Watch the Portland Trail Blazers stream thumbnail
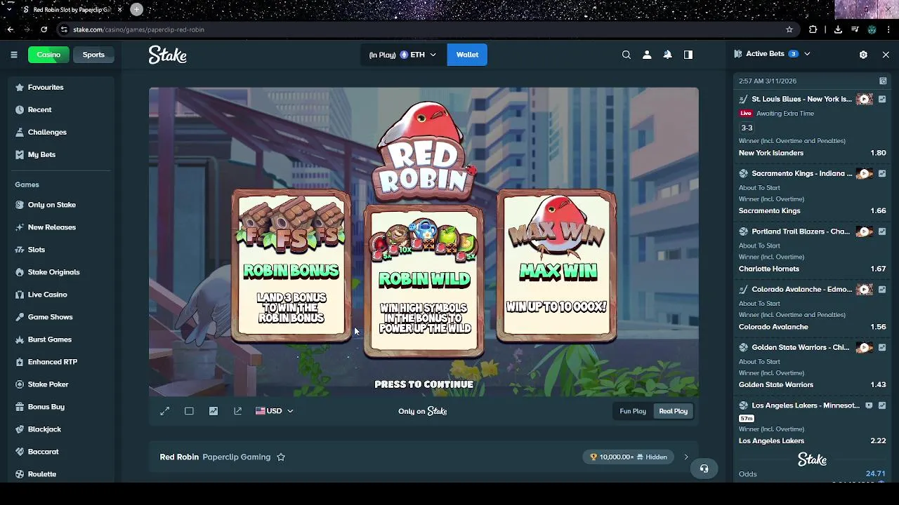The height and width of the screenshot is (505, 899). click(865, 231)
